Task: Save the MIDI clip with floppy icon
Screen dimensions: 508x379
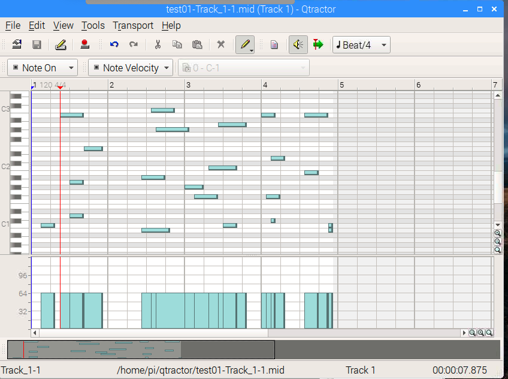Action: click(37, 44)
